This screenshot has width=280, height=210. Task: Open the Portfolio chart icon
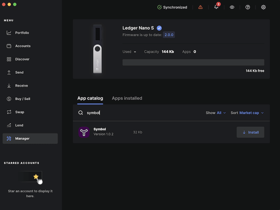9,33
